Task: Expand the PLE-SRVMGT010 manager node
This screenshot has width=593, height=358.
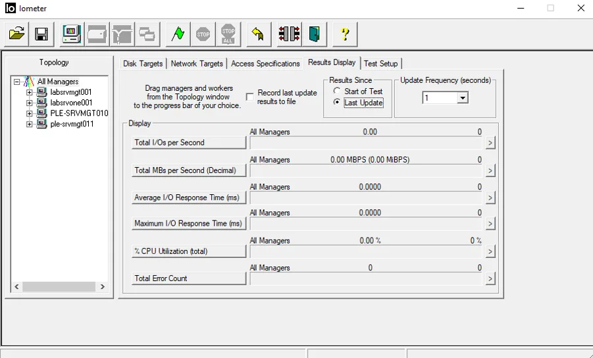Action: point(29,113)
